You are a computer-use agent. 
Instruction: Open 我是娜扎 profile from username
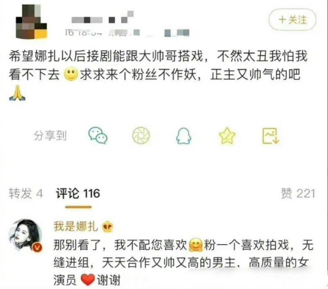click(76, 226)
